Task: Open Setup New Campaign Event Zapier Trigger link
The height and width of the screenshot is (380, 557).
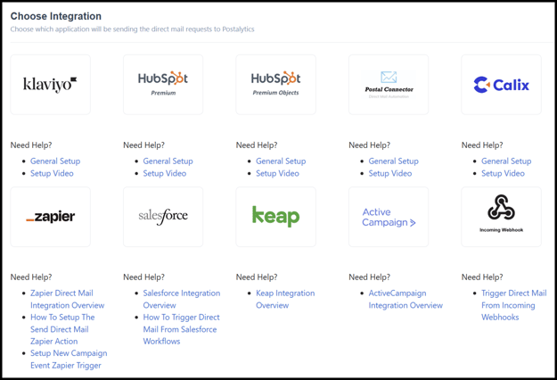Action: pos(69,359)
